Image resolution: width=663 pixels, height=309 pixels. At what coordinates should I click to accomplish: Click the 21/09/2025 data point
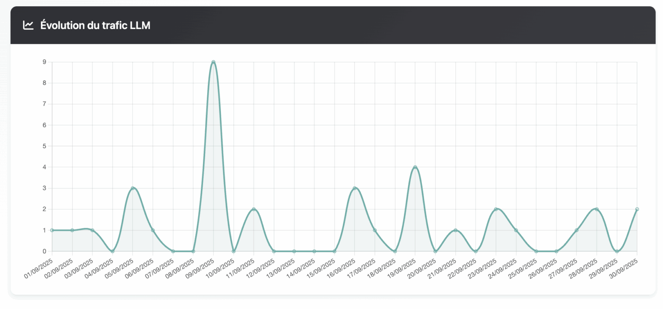point(455,230)
